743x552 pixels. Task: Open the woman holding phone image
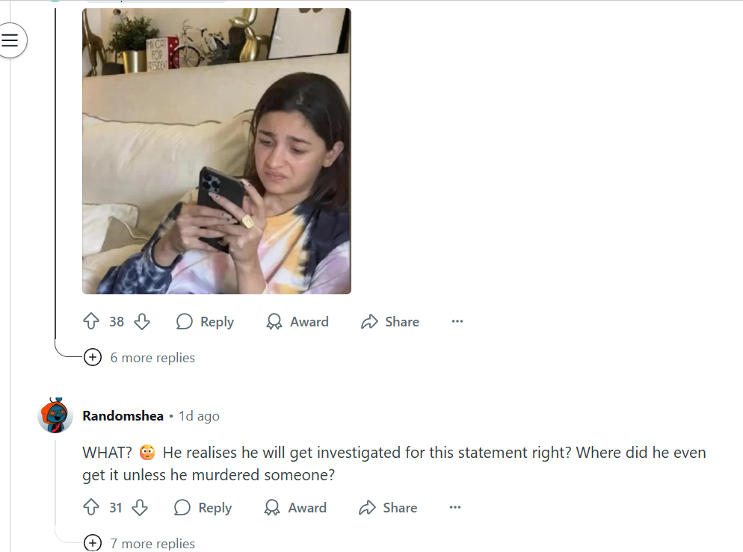tap(216, 151)
